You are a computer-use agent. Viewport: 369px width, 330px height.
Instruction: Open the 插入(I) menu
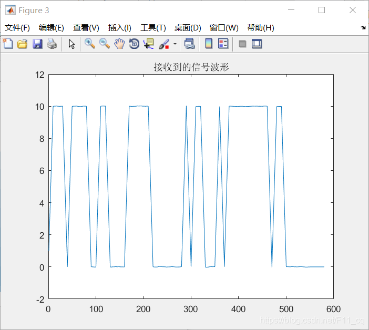pos(119,28)
